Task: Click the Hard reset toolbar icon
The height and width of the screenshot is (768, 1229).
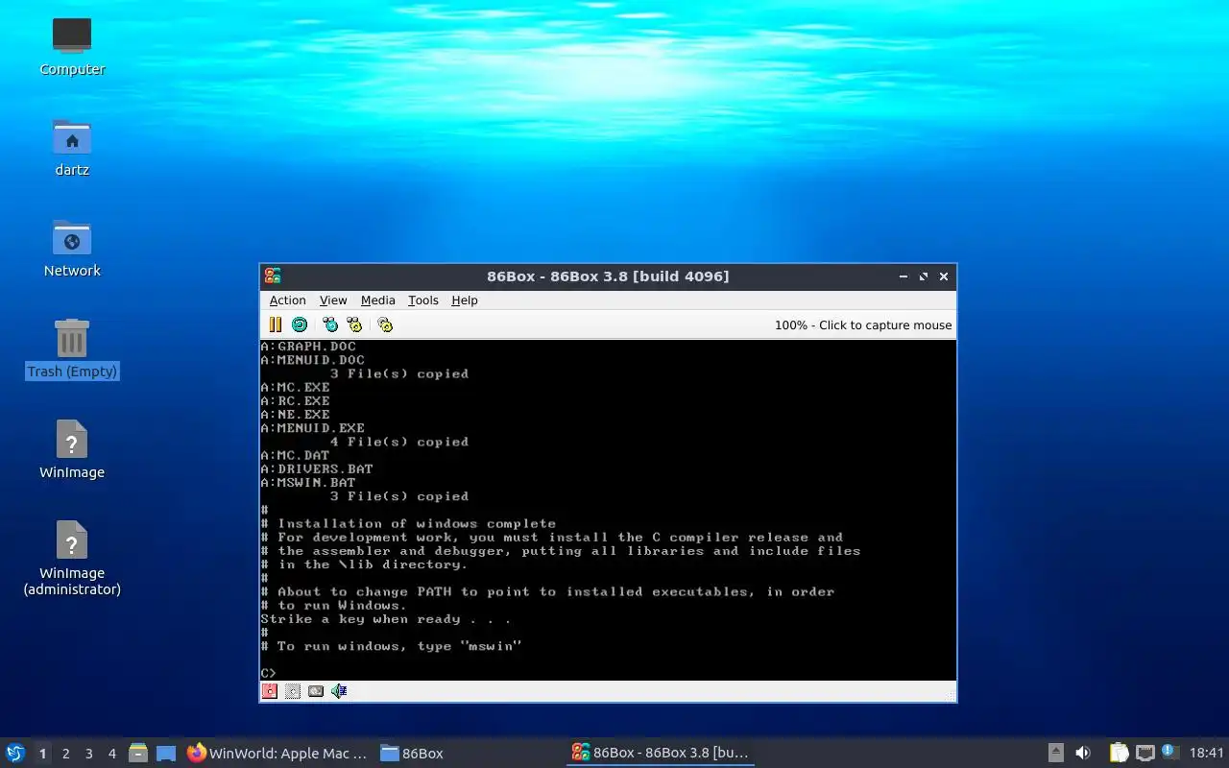Action: pos(300,324)
